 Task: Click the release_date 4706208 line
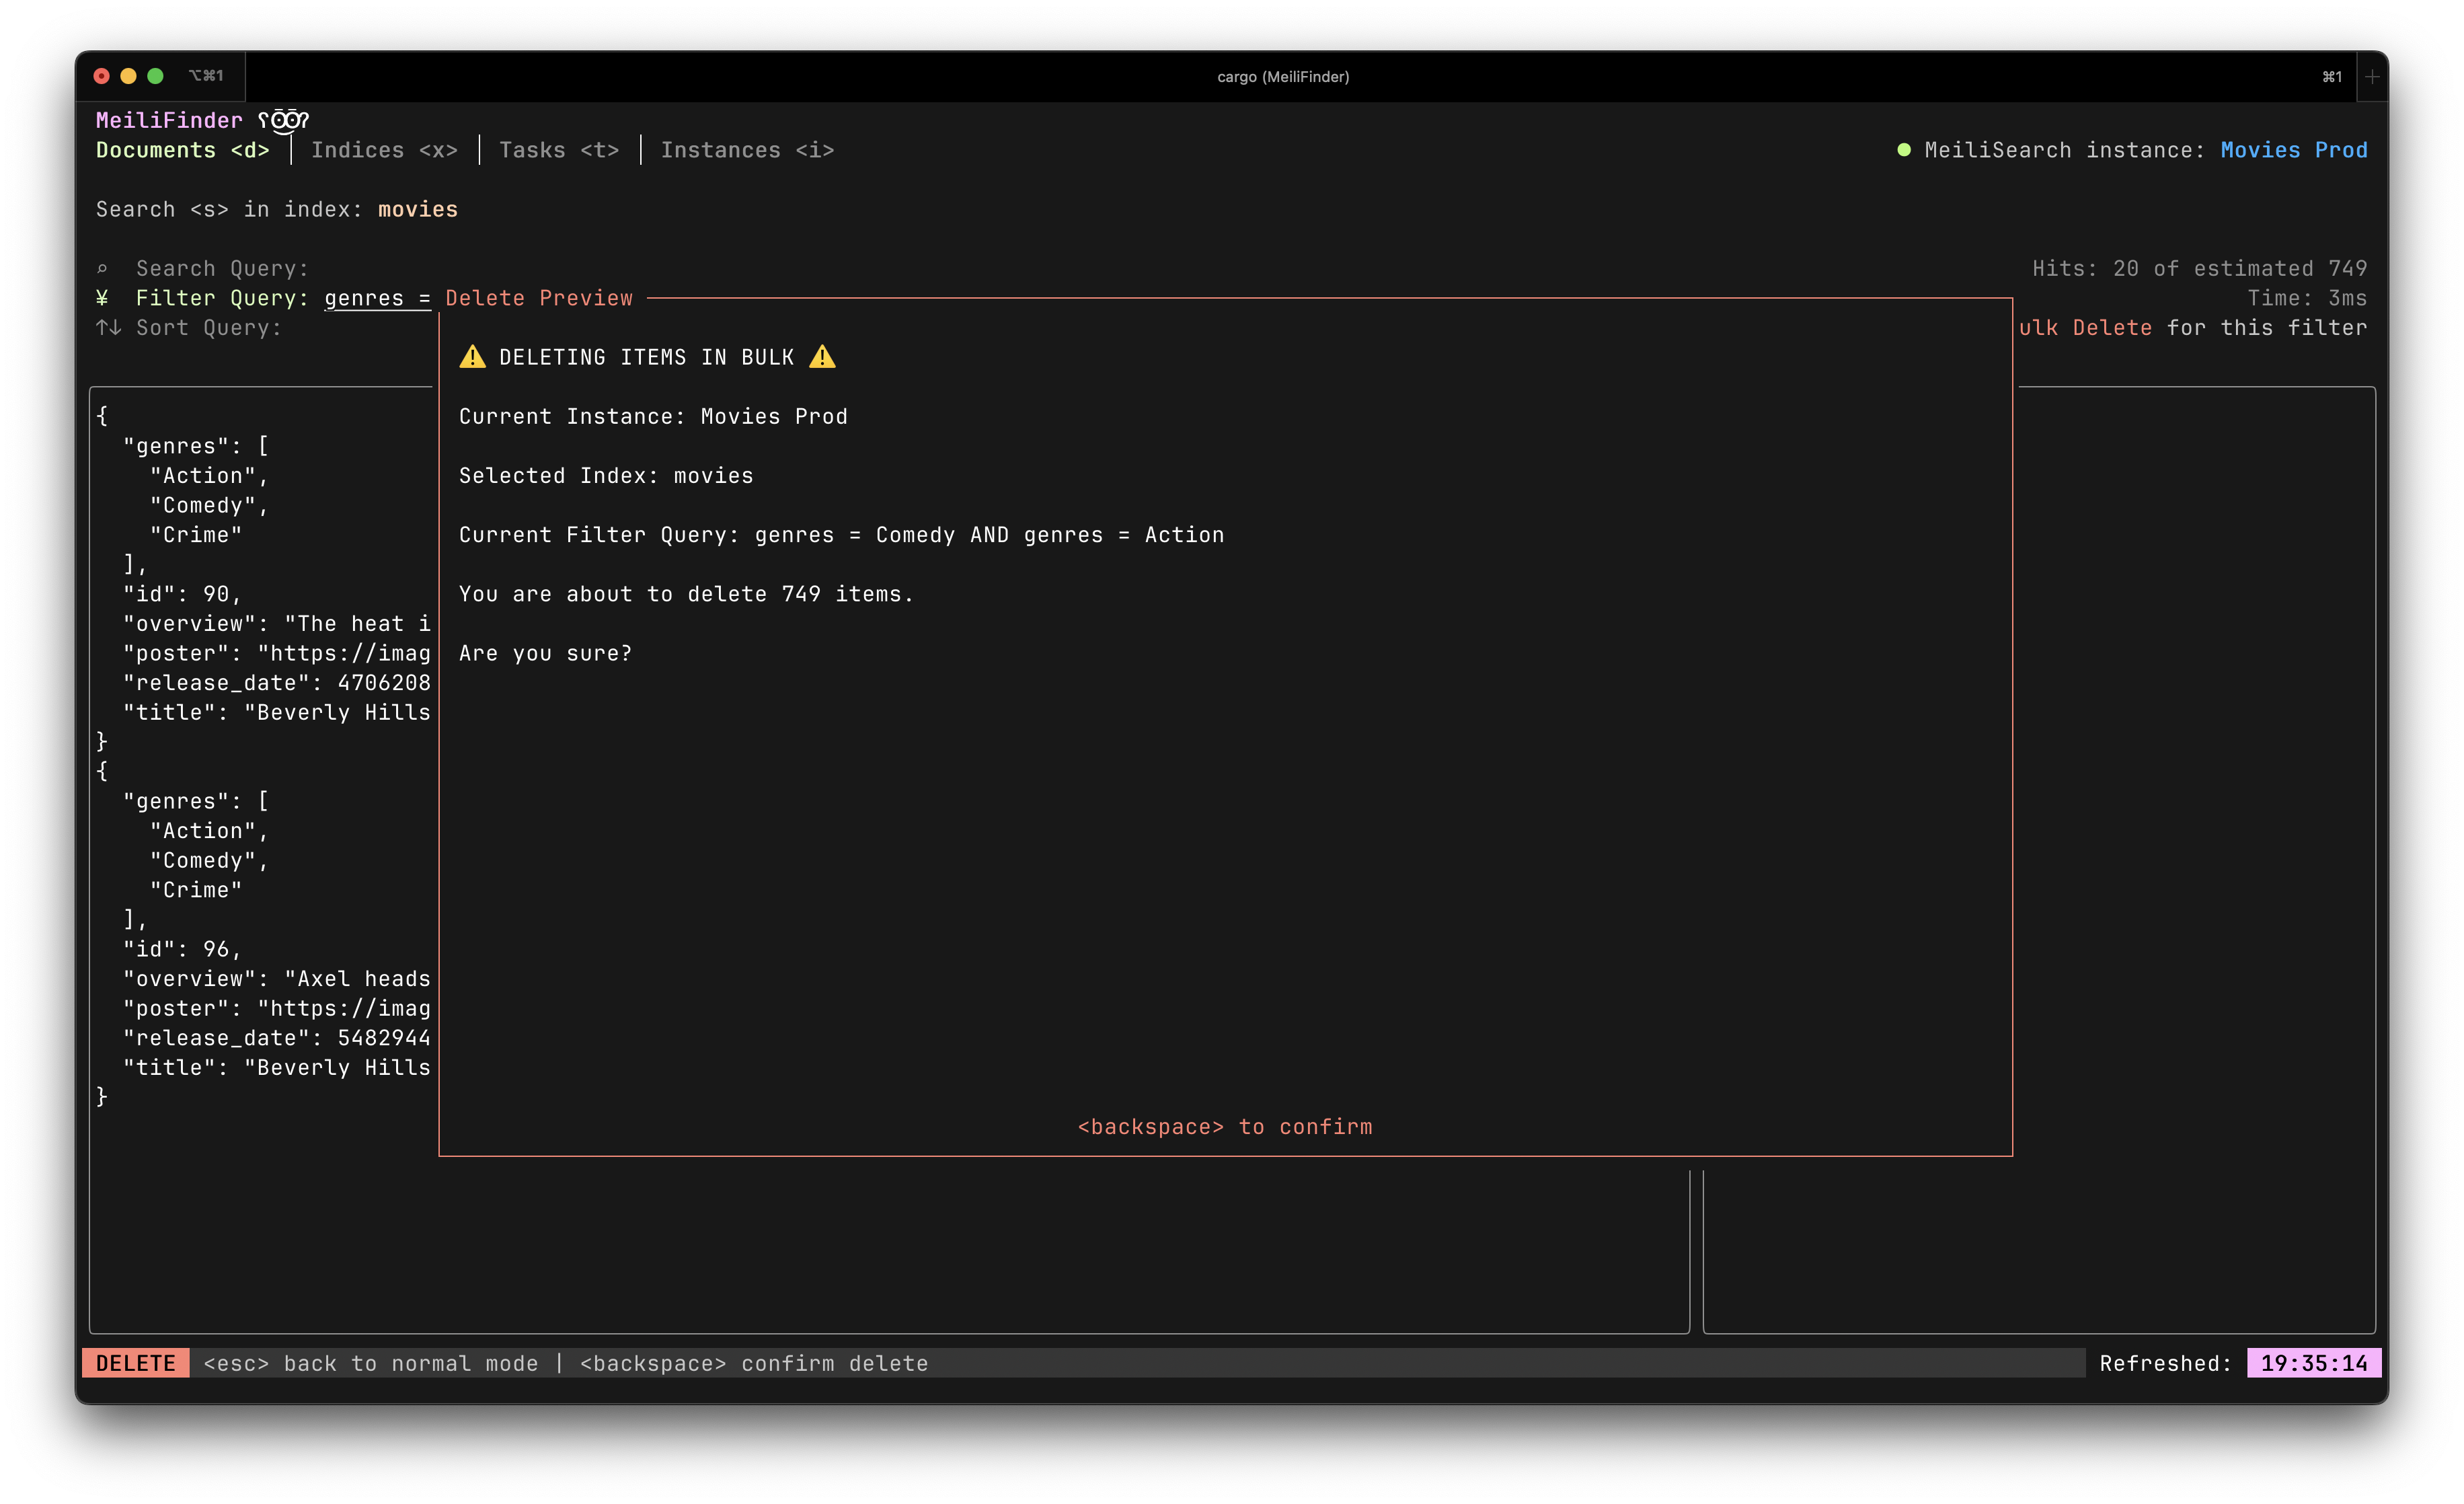point(277,683)
